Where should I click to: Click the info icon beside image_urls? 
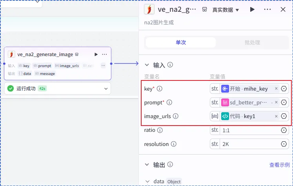point(175,116)
